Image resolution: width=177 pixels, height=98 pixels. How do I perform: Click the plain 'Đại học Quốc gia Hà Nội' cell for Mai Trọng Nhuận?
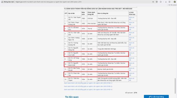pos(113,69)
